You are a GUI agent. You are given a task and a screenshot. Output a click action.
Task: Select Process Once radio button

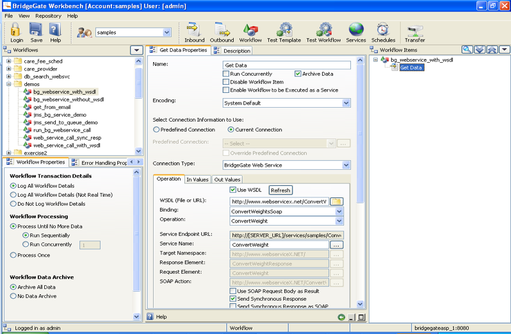point(13,255)
